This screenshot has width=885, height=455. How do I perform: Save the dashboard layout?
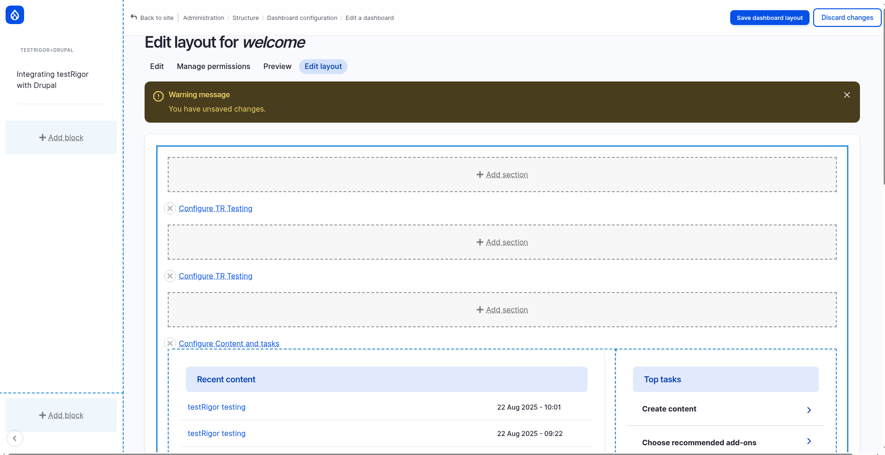click(769, 18)
